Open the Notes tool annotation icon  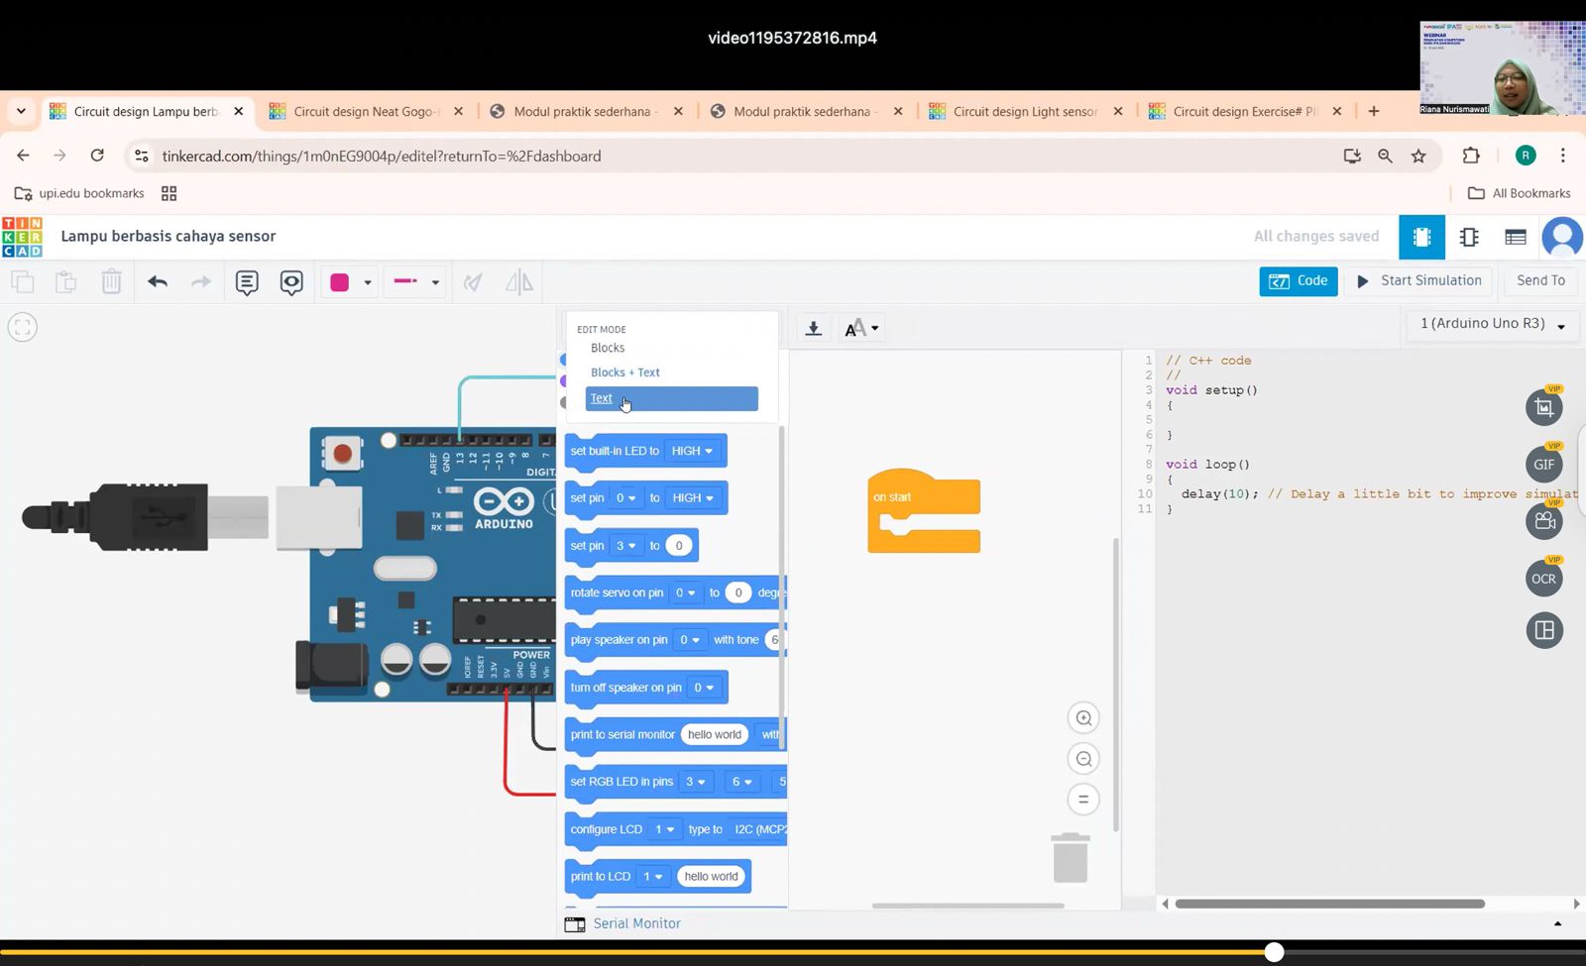247,282
